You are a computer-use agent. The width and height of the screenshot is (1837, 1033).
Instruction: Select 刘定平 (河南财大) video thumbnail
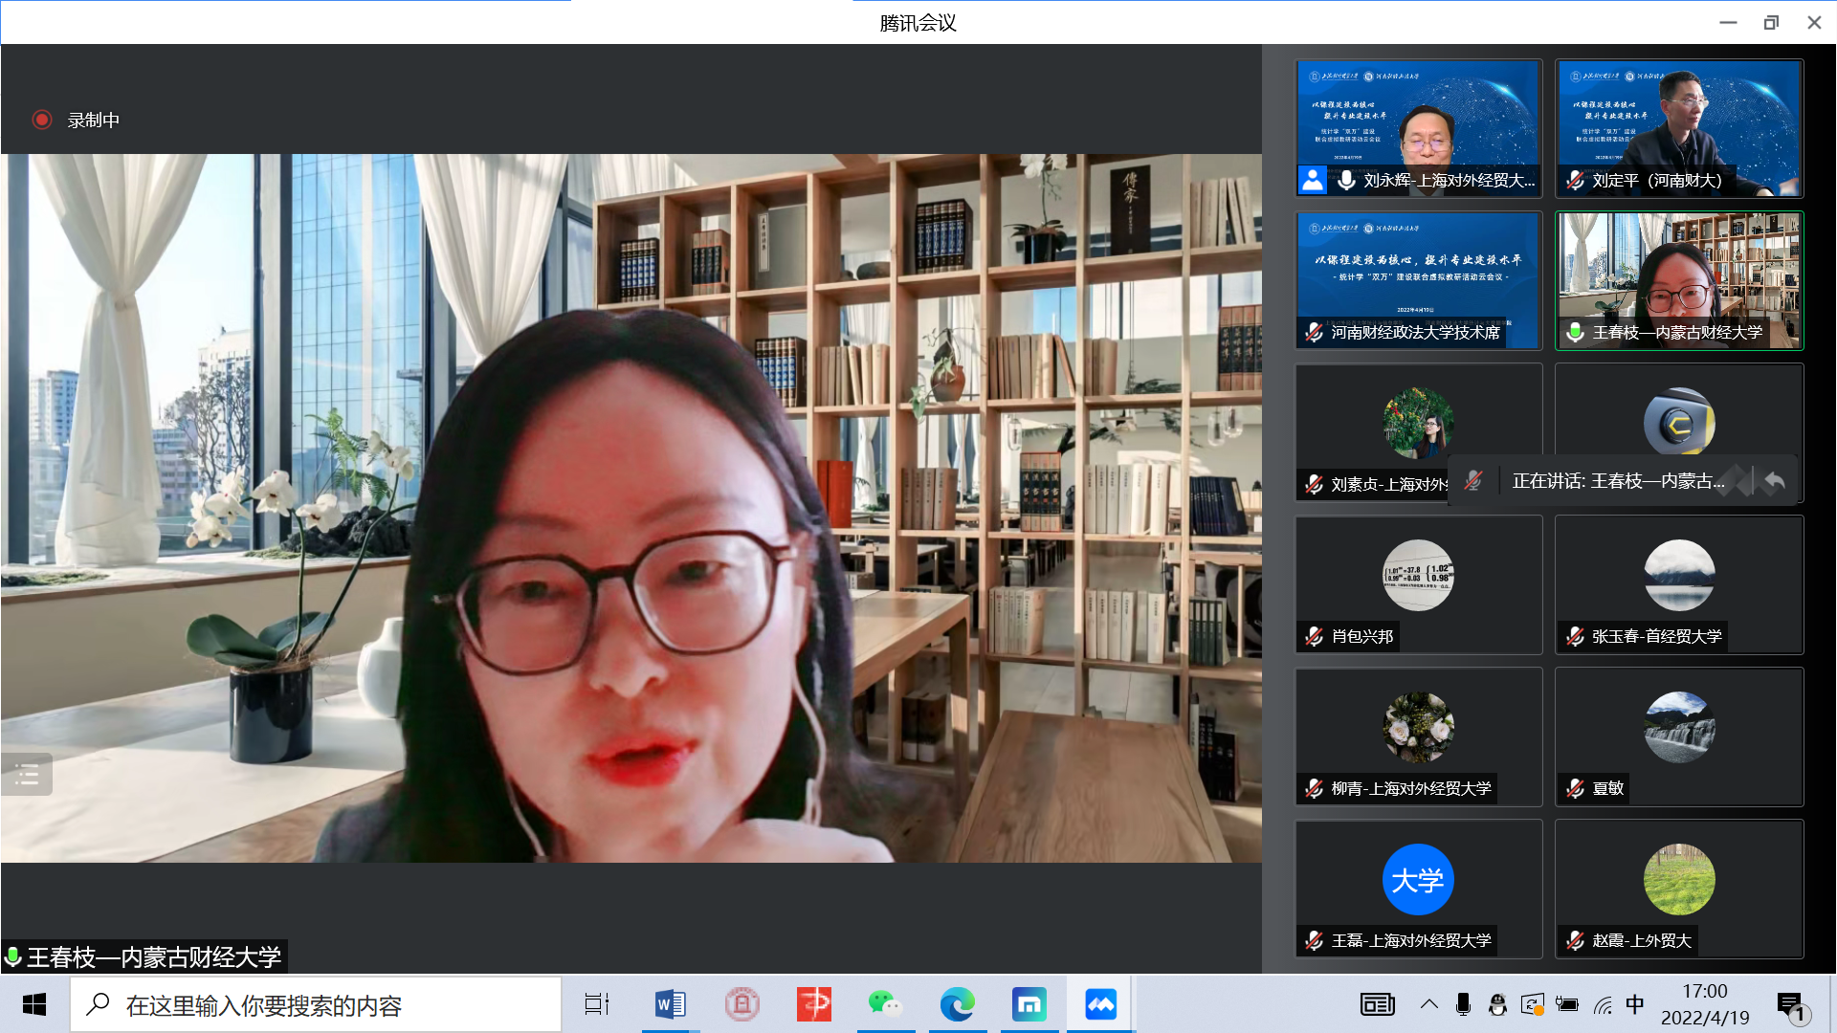pos(1679,127)
